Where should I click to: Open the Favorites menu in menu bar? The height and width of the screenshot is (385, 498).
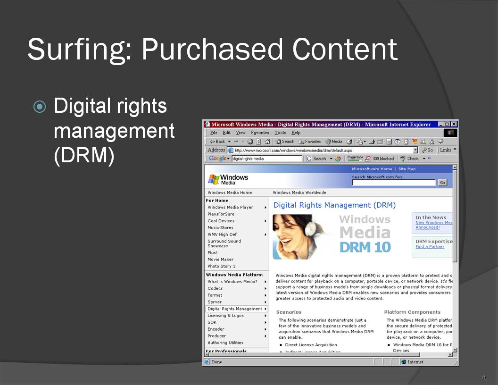point(260,133)
